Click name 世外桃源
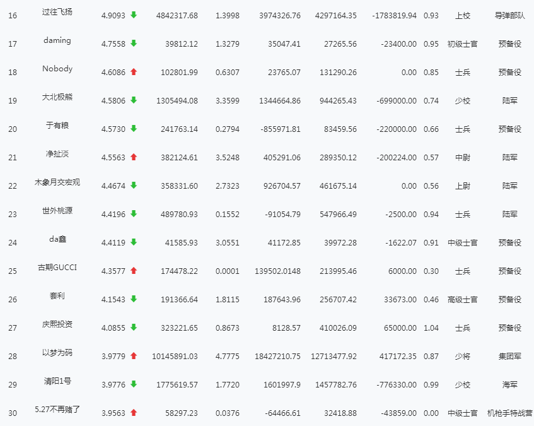 [x=57, y=211]
